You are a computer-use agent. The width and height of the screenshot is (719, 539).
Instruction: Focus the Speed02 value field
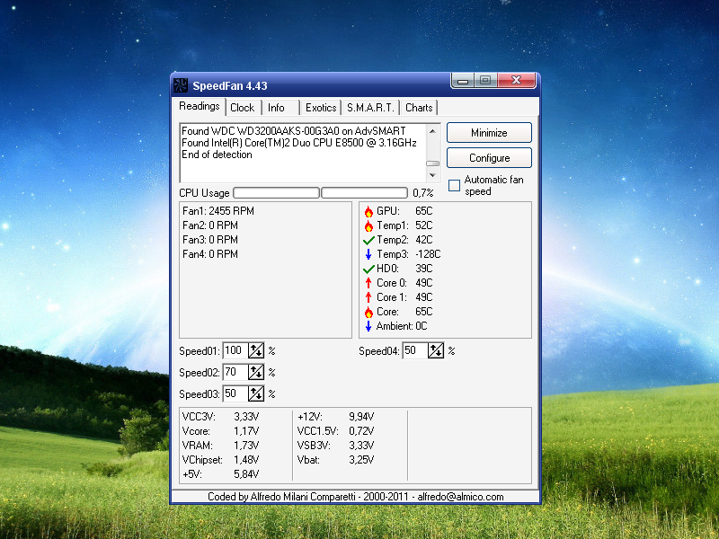235,372
